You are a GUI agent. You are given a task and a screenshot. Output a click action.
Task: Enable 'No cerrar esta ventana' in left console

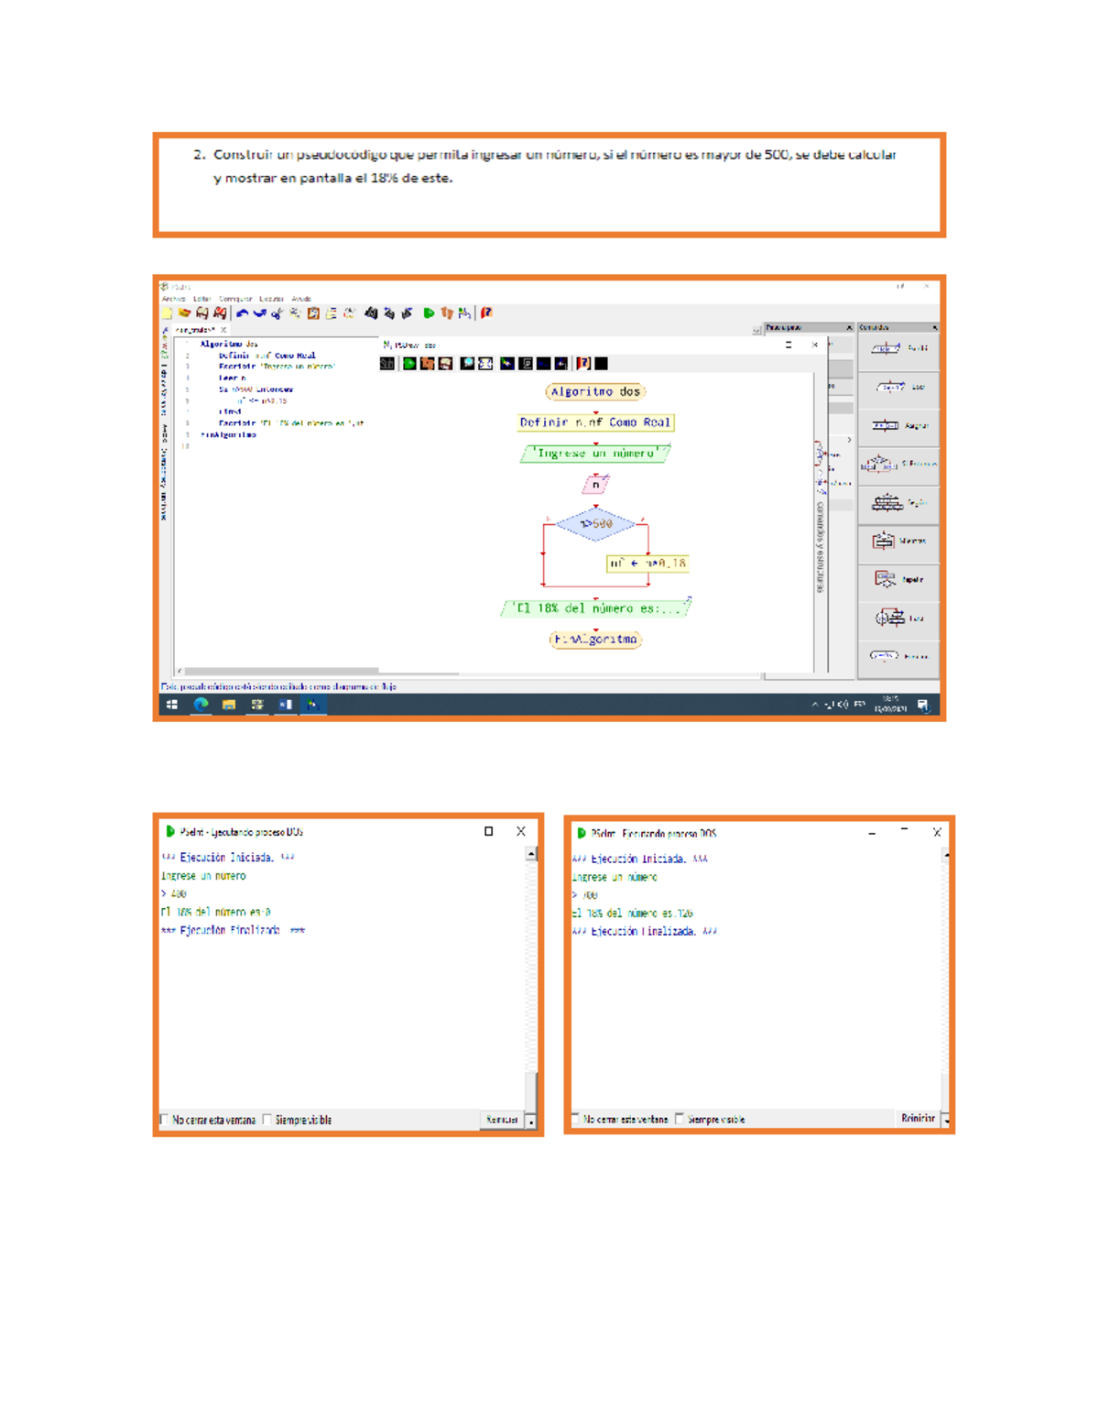(164, 1119)
